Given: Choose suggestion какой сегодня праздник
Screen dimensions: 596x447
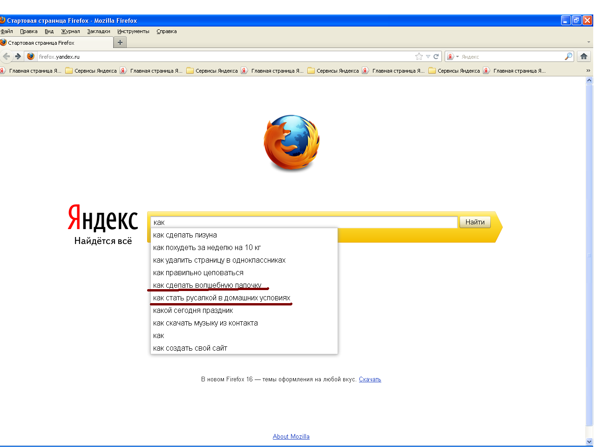Looking at the screenshot, I should 244,311.
